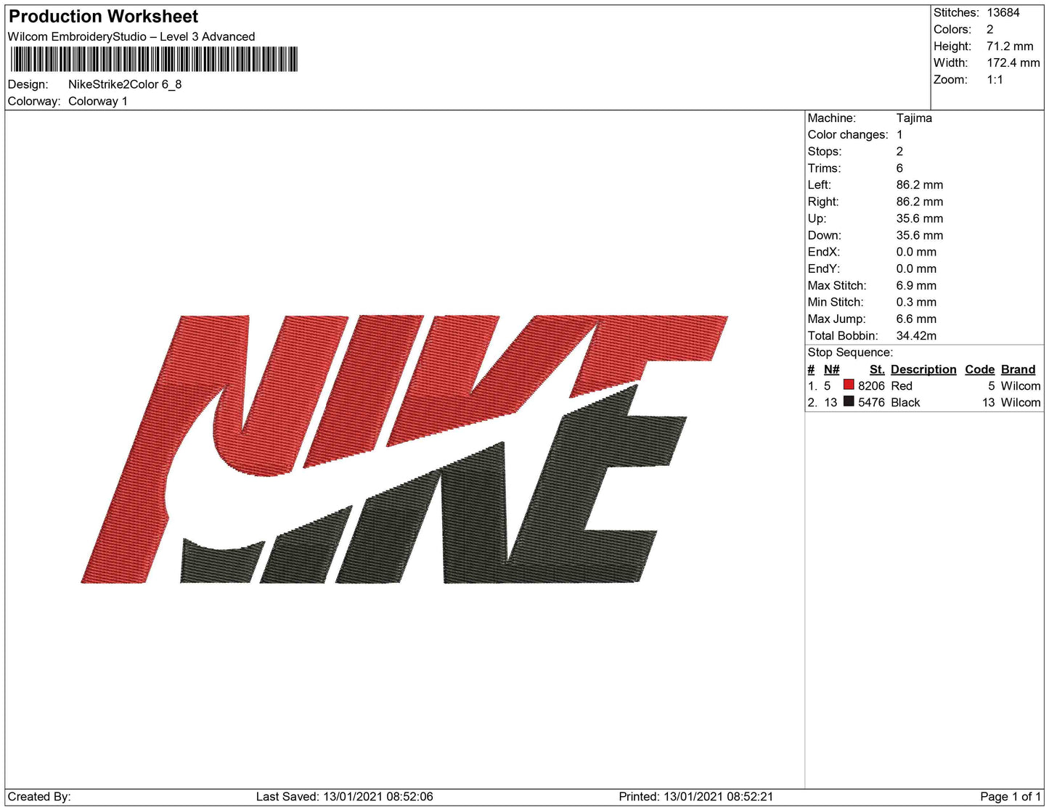Select the barcode under the worksheet title
This screenshot has height=807, width=1049.
coord(154,60)
